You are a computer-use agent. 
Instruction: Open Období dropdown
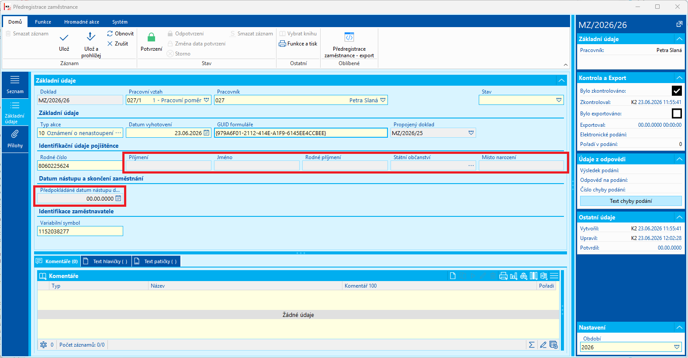pyautogui.click(x=677, y=347)
